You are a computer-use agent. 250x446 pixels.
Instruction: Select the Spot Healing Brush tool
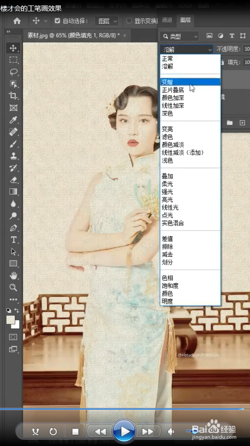point(13,132)
